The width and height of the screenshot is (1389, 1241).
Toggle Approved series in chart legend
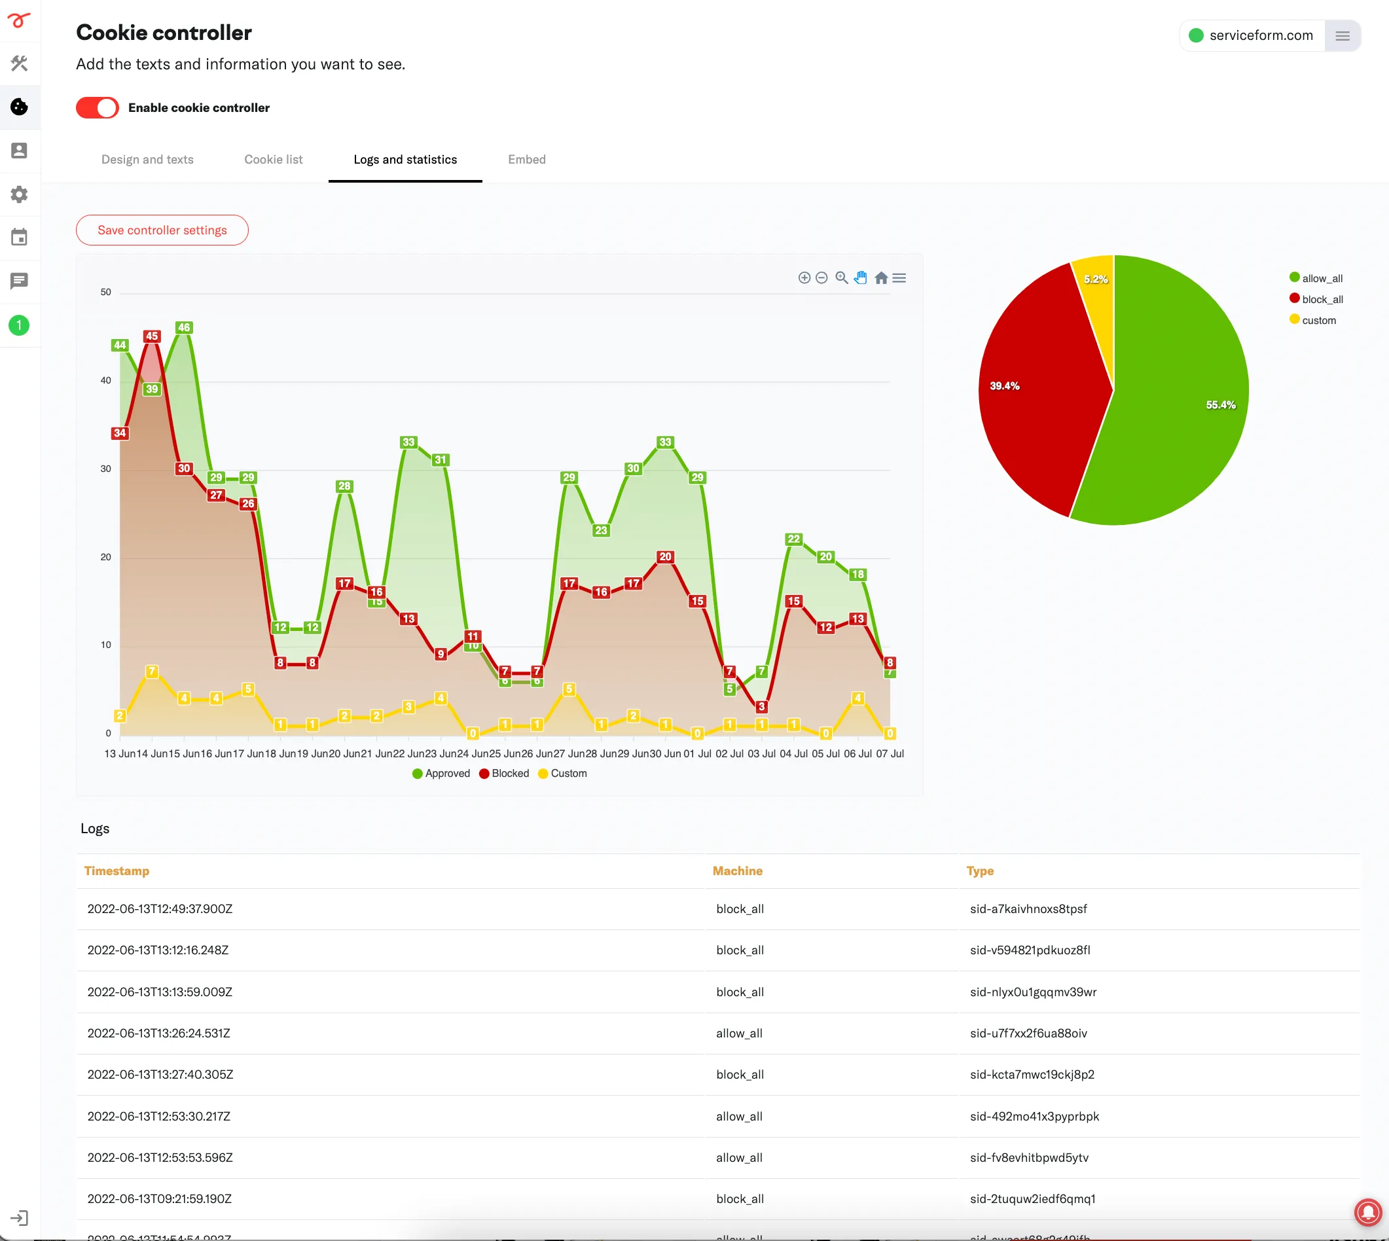point(441,773)
